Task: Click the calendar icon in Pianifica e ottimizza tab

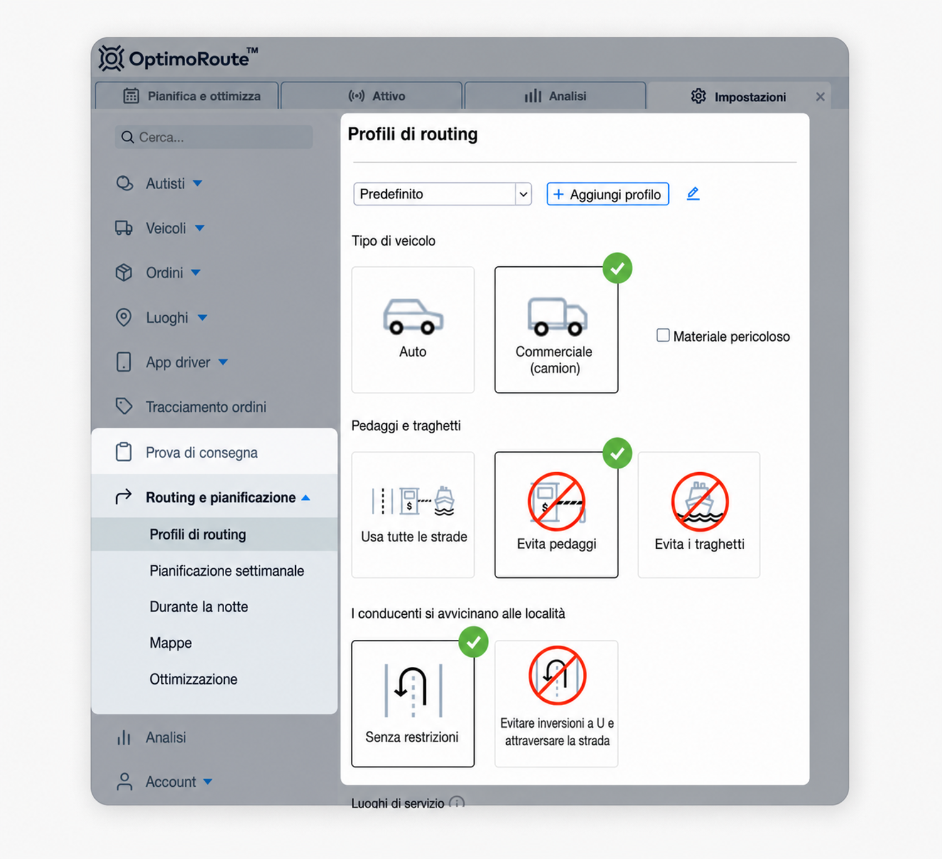Action: pyautogui.click(x=131, y=96)
